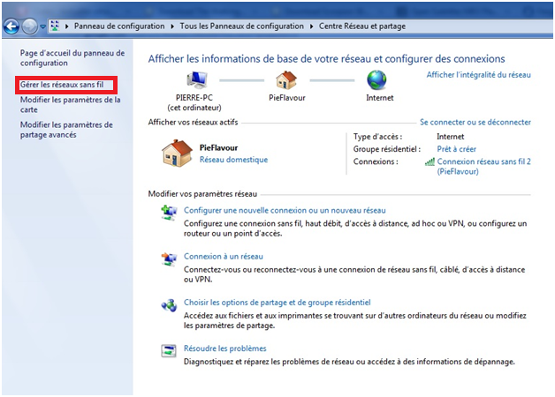
Task: Open Résoudre les problèmes link
Action: [224, 348]
